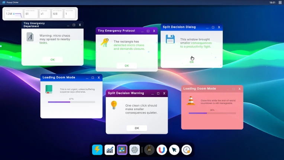Select the 6/8 active popups stat card
Viewport: 284px width, 160px height.
point(57,14)
